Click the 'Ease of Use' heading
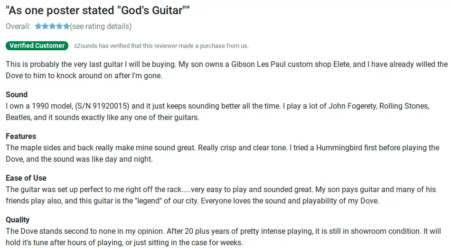451x248 pixels. 26,178
